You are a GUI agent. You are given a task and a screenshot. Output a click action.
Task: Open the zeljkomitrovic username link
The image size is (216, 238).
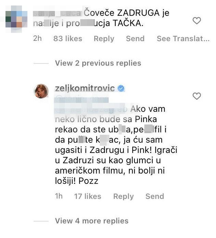(x=85, y=88)
